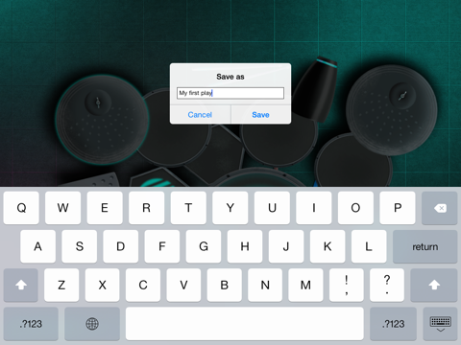Tap the cowbell drum instrument
461x345 pixels.
coord(315,89)
